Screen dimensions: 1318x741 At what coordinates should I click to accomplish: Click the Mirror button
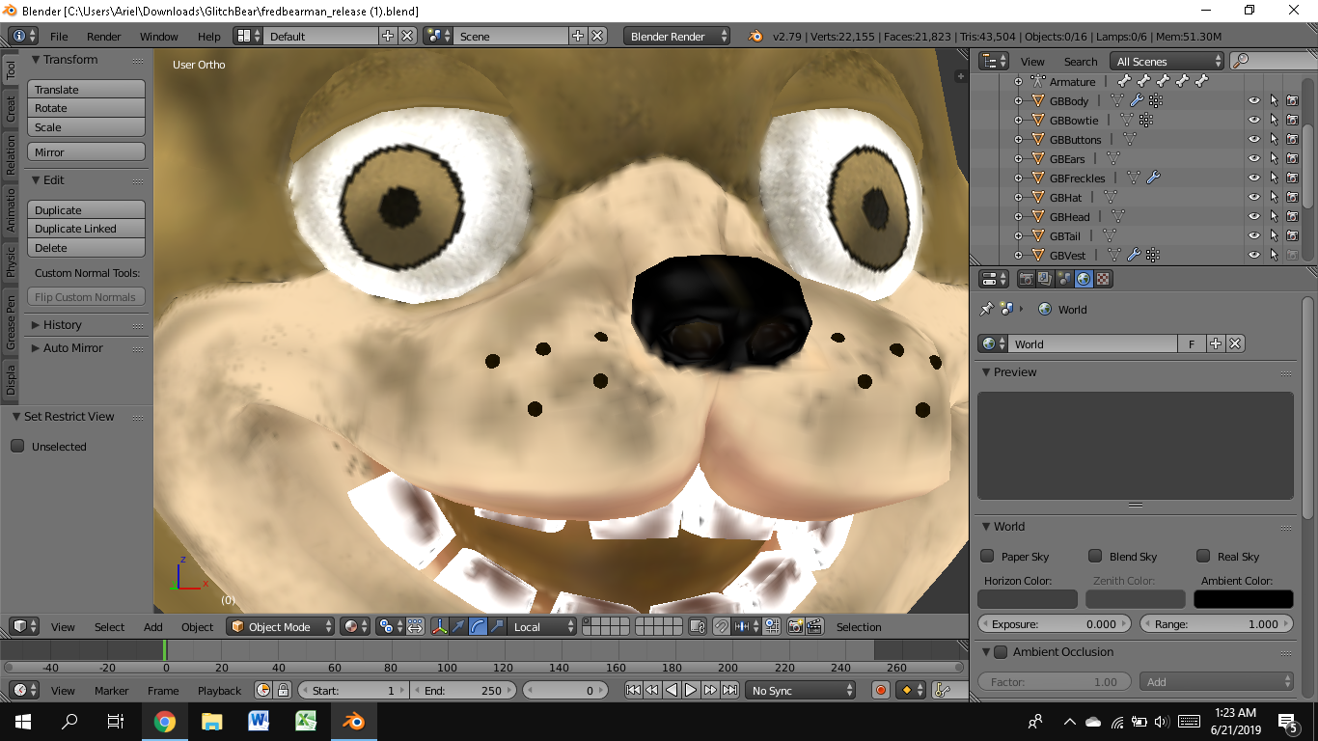pyautogui.click(x=86, y=151)
